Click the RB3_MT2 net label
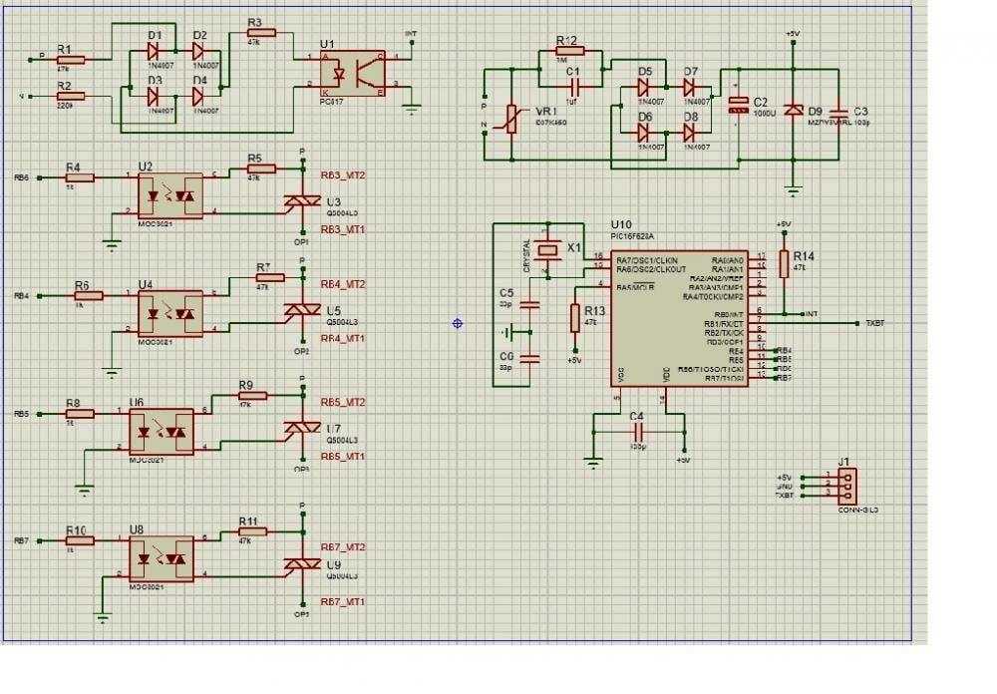Image resolution: width=997 pixels, height=694 pixels. click(342, 174)
